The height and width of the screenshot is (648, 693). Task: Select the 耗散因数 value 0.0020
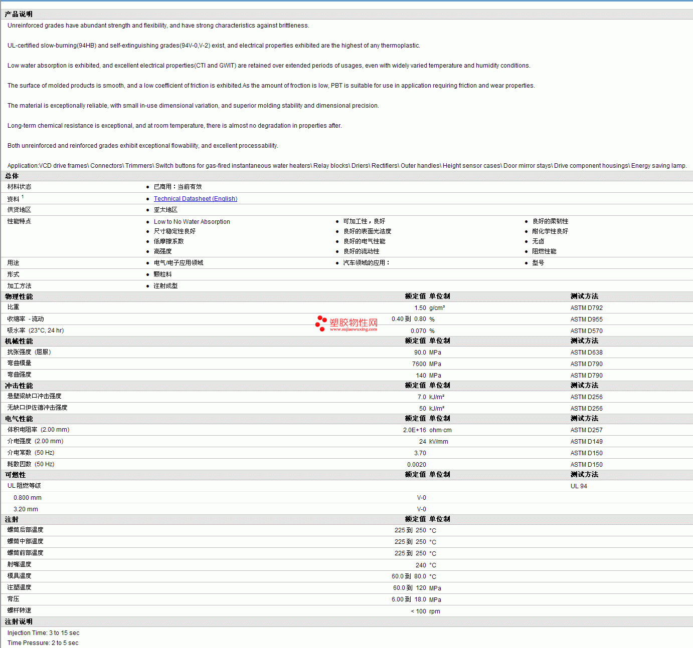[x=417, y=465]
